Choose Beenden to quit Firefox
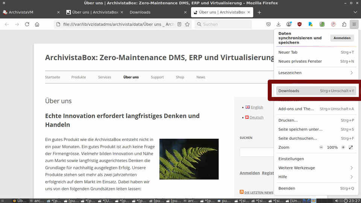Viewport: 361px width, 203px height. [316, 188]
